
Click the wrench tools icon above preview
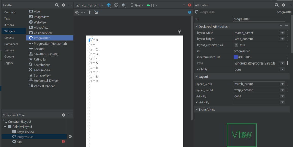(180, 32)
